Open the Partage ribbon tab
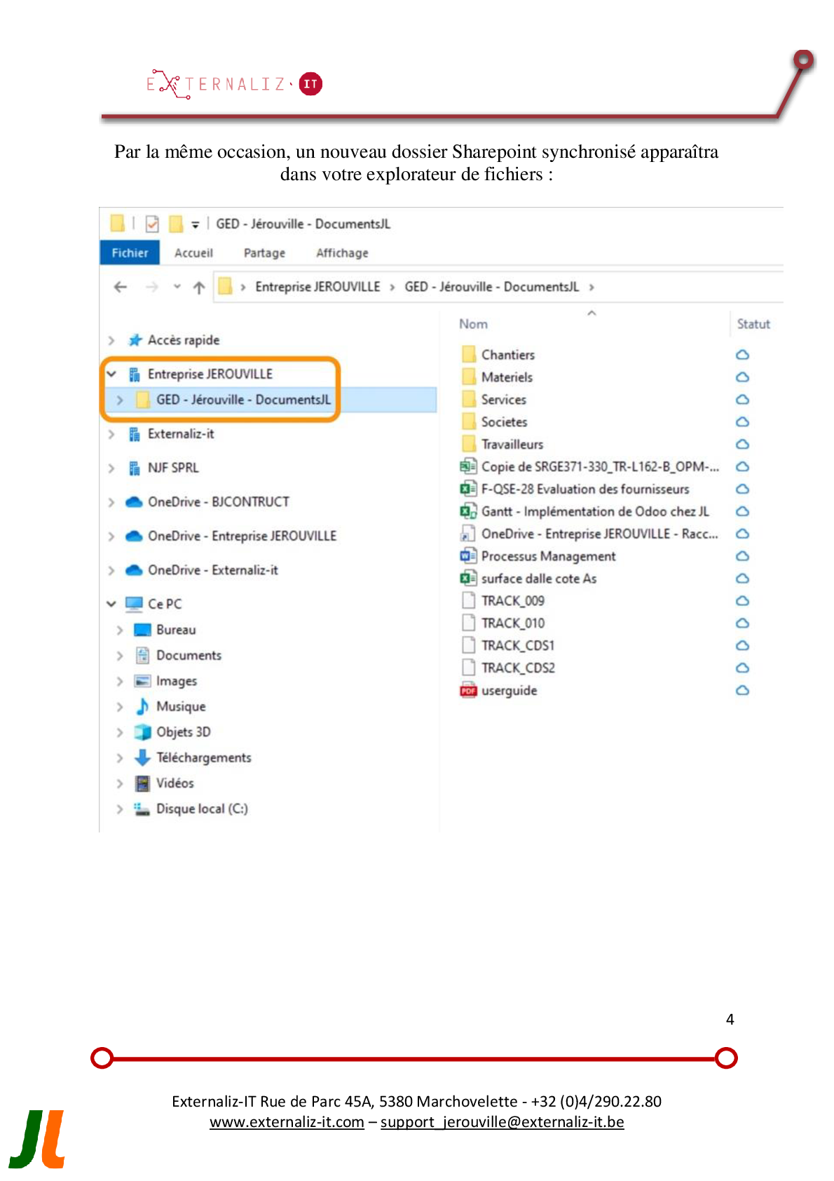Screen dimensions: 834x1181 click(264, 253)
